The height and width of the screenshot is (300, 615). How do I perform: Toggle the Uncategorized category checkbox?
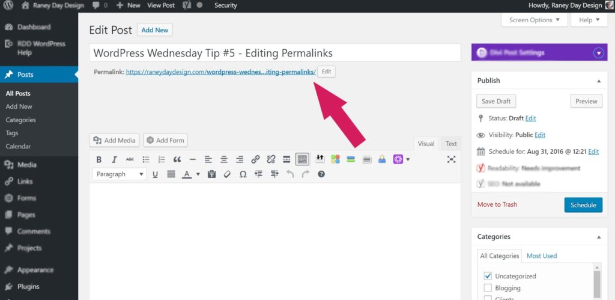pos(488,276)
